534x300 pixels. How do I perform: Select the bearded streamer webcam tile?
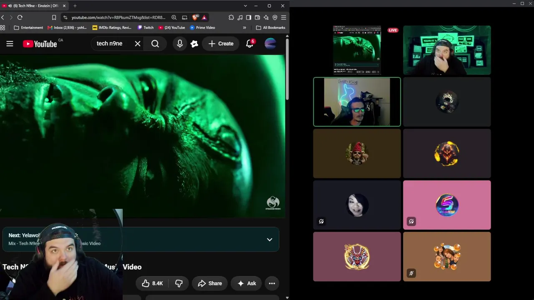[x=447, y=50]
